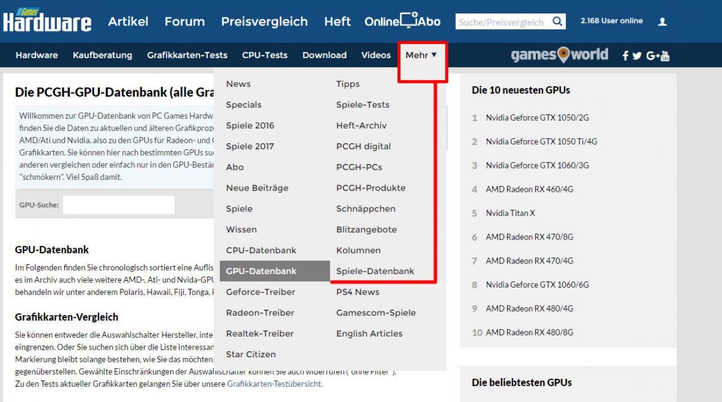Open Nvidia Titan X entry
Screen dimensions: 722x402
[x=510, y=213]
